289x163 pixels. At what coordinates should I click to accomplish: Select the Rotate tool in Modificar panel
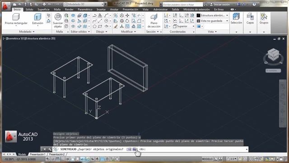[x=127, y=21]
